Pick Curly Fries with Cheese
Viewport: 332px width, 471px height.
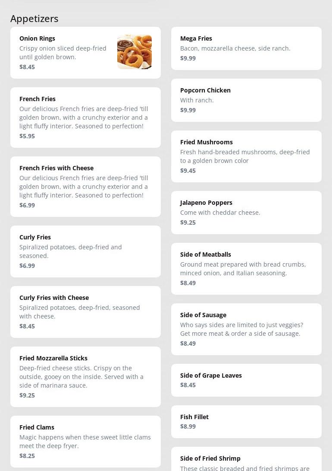tap(85, 312)
